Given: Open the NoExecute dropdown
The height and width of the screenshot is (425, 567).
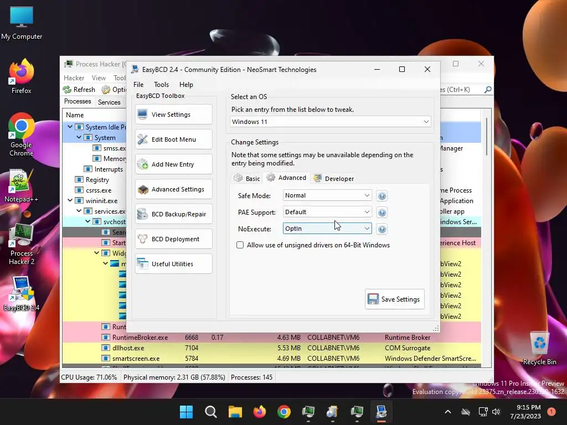Looking at the screenshot, I should click(327, 229).
